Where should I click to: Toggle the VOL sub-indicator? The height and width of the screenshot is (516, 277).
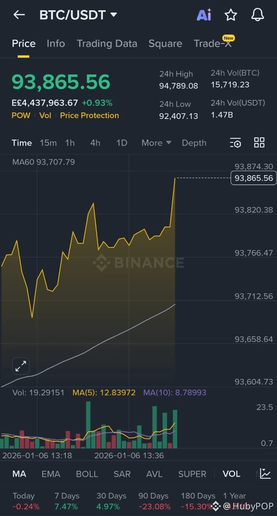click(231, 474)
